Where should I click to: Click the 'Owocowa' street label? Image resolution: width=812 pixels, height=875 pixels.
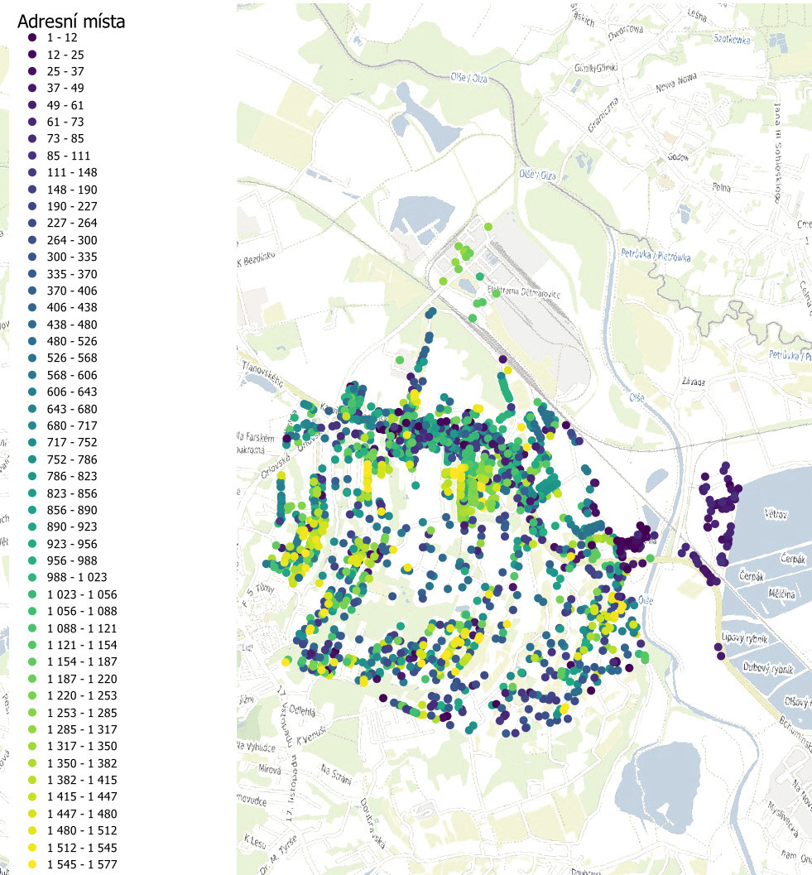tap(626, 32)
